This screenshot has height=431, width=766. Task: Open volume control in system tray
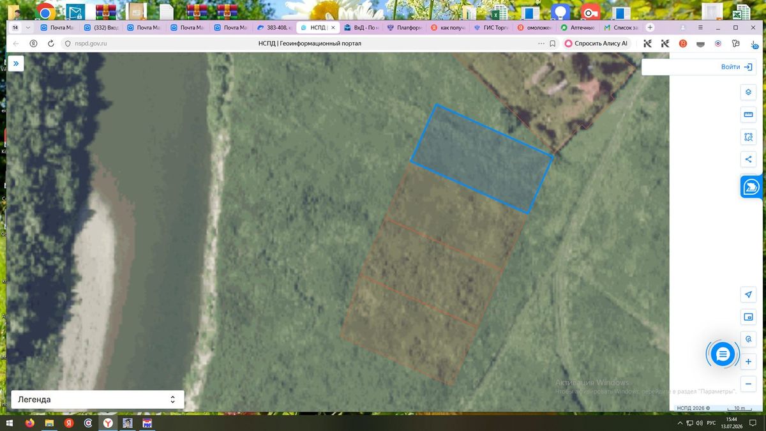pos(699,423)
